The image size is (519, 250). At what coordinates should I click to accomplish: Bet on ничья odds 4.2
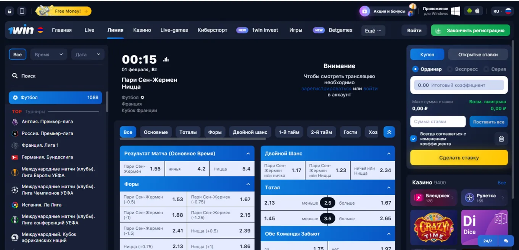(187, 169)
